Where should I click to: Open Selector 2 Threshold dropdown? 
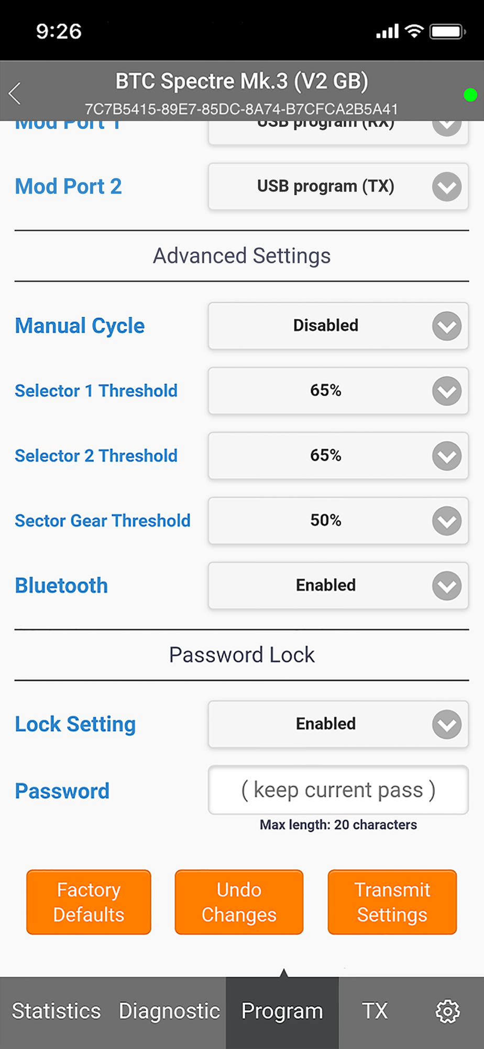pyautogui.click(x=338, y=456)
